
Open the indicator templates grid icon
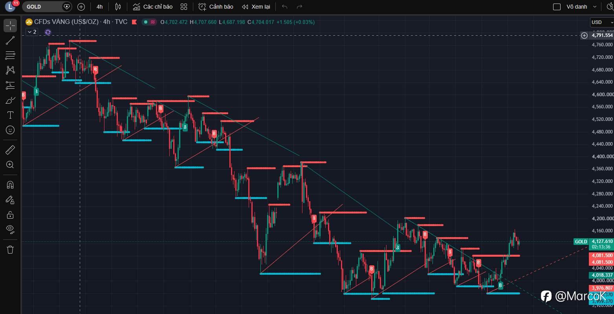(184, 7)
